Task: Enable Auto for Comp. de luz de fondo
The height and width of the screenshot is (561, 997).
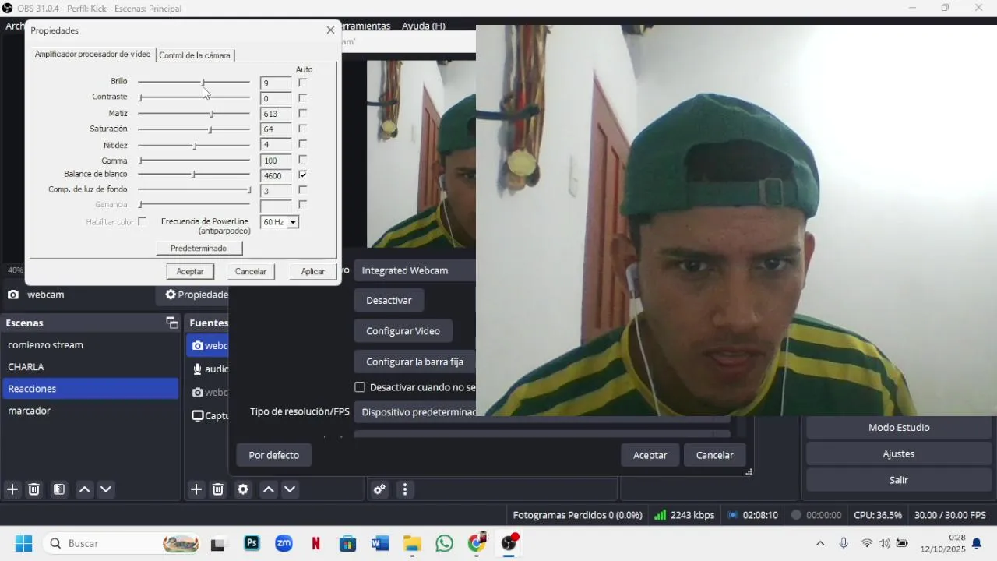Action: tap(302, 190)
